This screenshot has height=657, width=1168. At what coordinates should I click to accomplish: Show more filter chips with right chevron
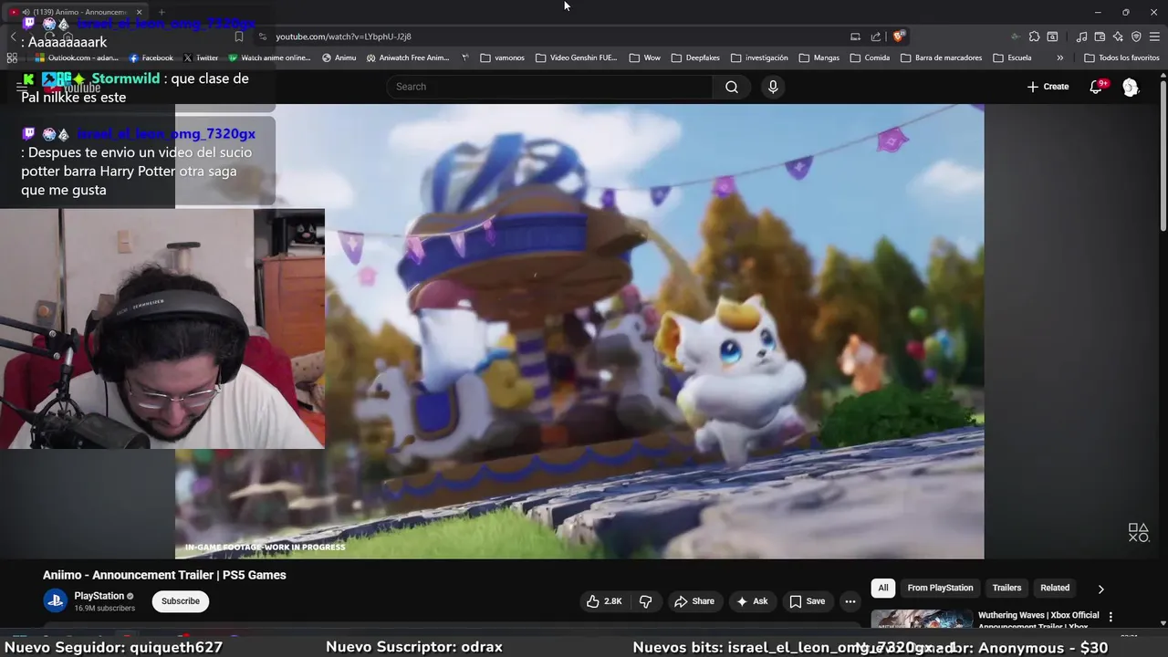1100,589
